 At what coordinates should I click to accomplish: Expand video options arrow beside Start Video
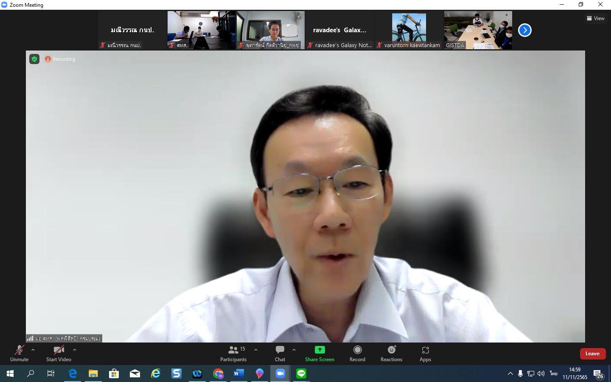click(x=75, y=350)
